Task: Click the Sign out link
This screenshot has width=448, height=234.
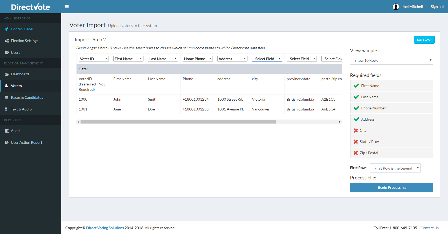Action: [x=437, y=7]
